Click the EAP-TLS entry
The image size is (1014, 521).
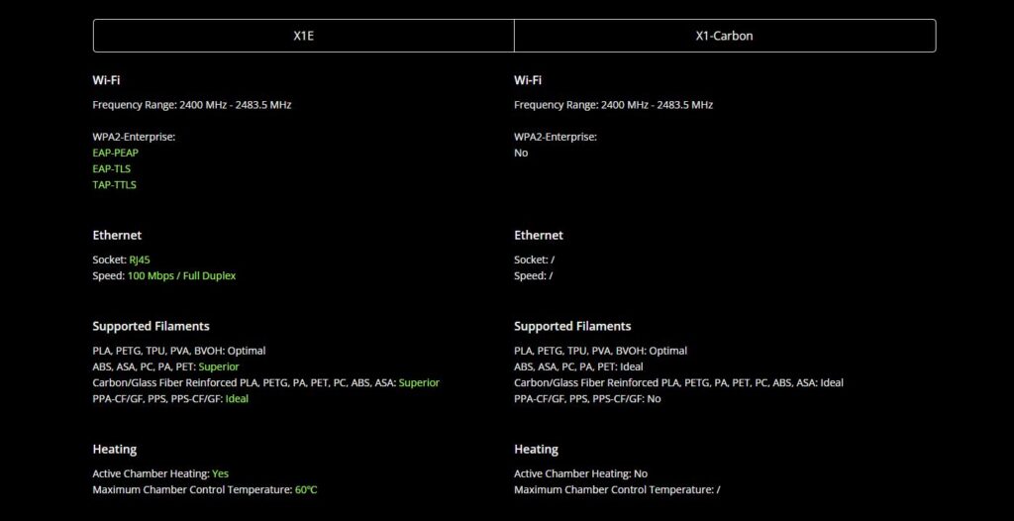(111, 168)
